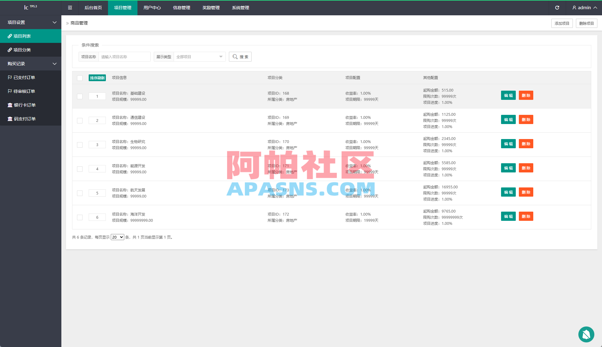Toggle the select-all checkbox in table header

point(80,78)
